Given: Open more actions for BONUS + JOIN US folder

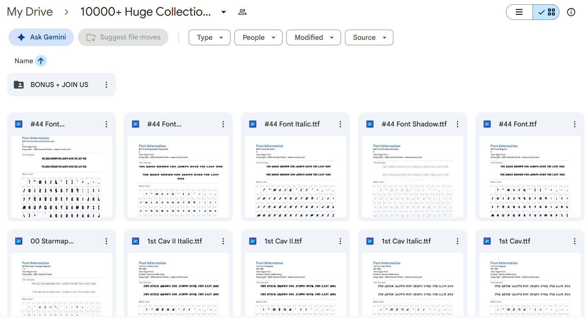Looking at the screenshot, I should coord(106,85).
